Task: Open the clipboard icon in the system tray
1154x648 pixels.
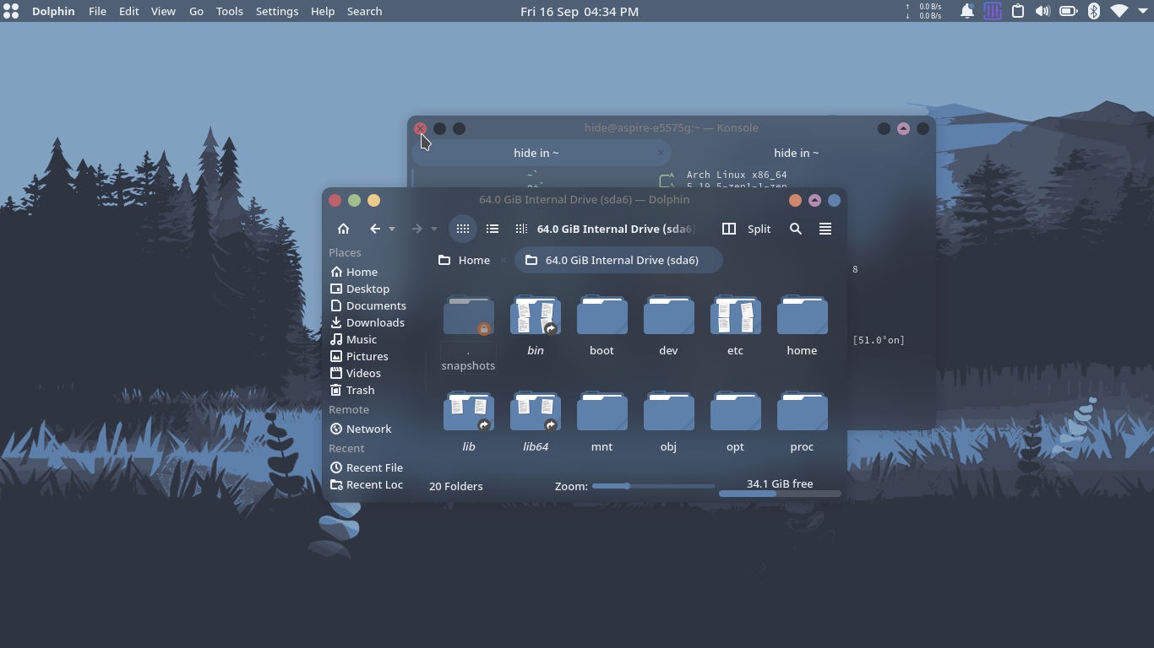Action: [1017, 11]
